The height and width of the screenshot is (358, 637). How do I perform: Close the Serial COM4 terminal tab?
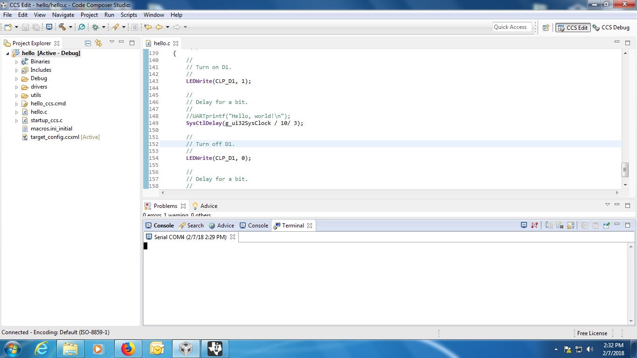pos(232,237)
